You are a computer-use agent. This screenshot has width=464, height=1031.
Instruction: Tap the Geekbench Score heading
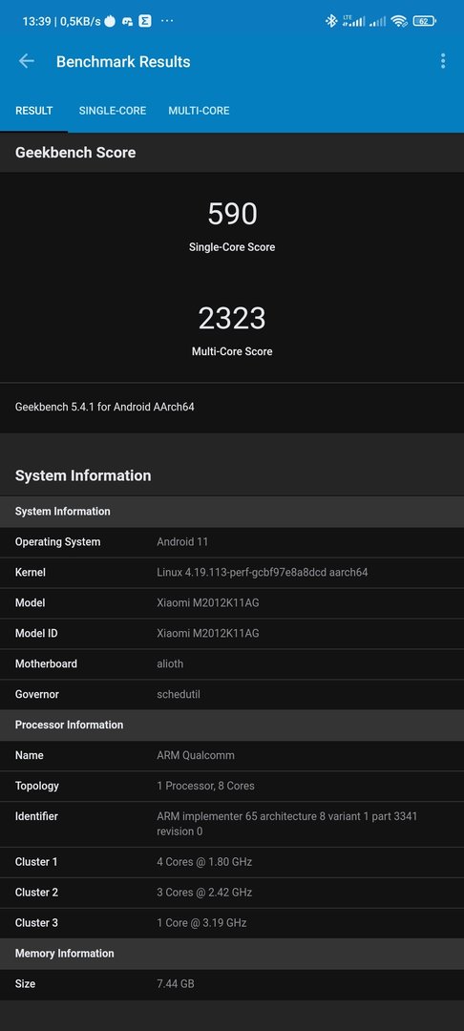tap(75, 153)
